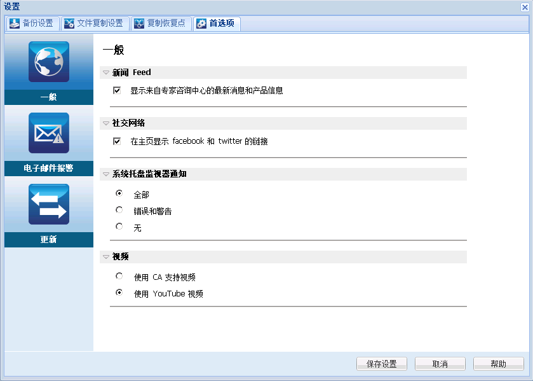
Task: Click the blue arrows 更新 icon
Action: pyautogui.click(x=48, y=204)
